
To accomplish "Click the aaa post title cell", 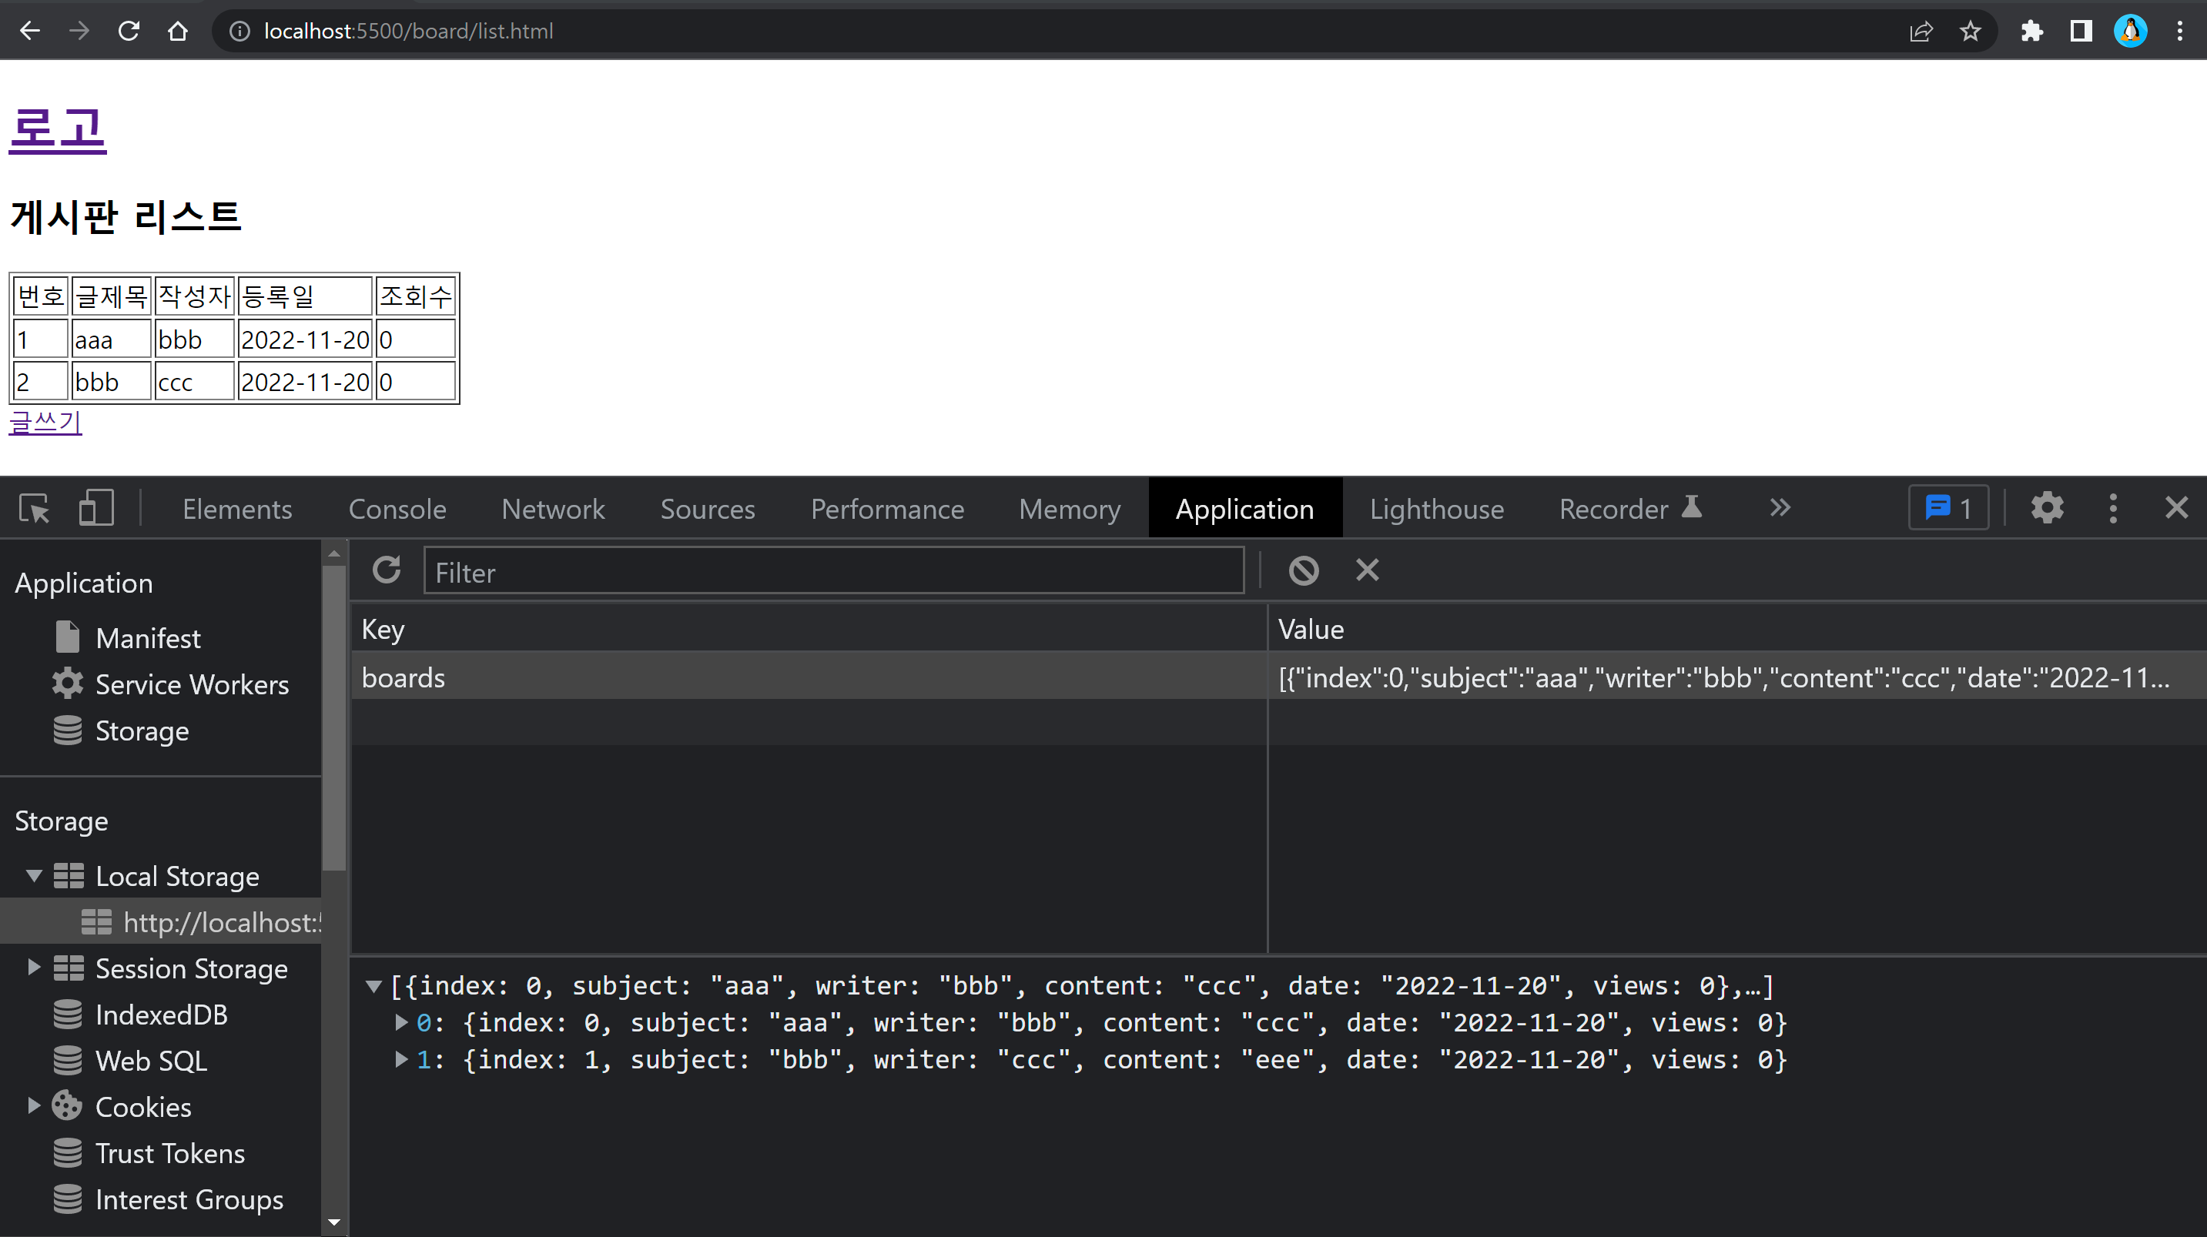I will pyautogui.click(x=111, y=339).
